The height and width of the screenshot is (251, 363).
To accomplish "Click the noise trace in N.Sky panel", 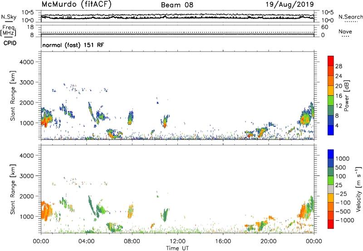I will point(177,17).
